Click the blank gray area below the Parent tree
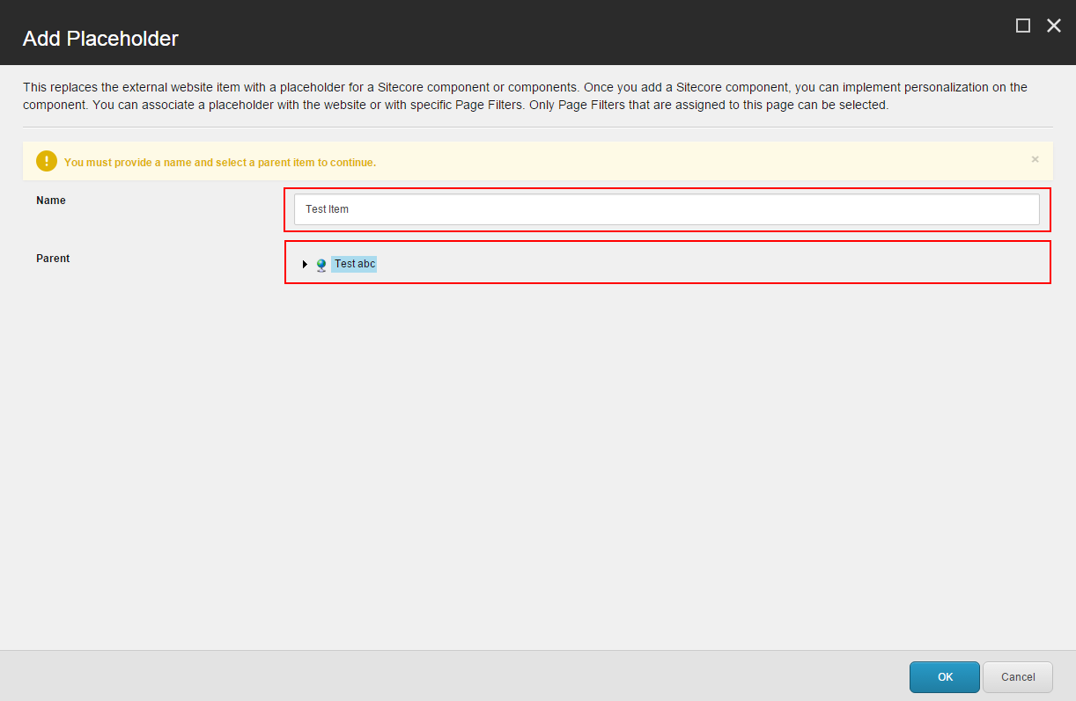The height and width of the screenshot is (701, 1076). tap(528, 457)
